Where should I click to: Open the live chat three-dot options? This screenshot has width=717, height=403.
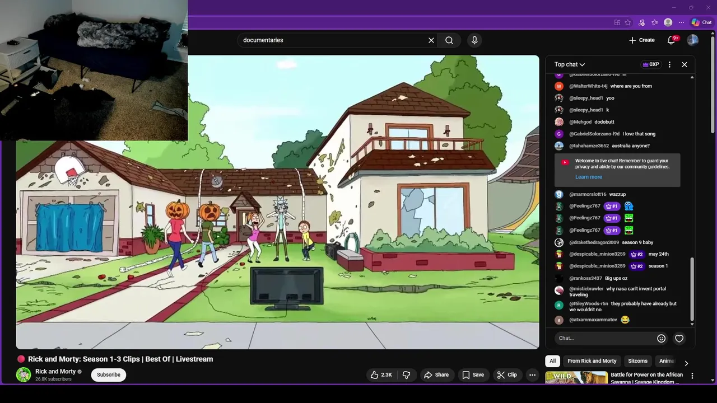point(669,64)
